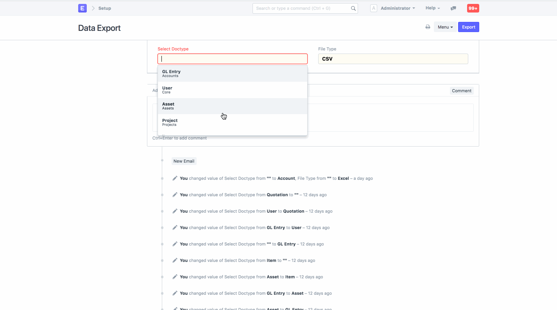Click the print icon

pos(428,27)
